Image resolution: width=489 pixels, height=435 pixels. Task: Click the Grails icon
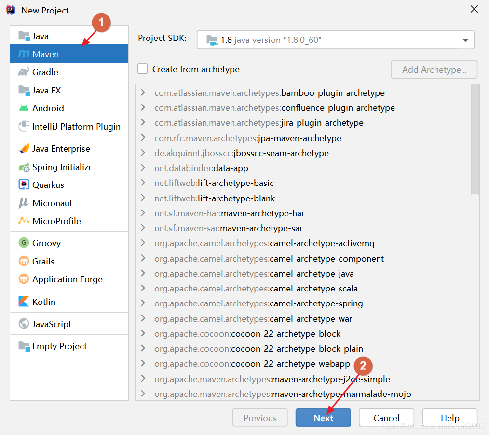pos(24,261)
